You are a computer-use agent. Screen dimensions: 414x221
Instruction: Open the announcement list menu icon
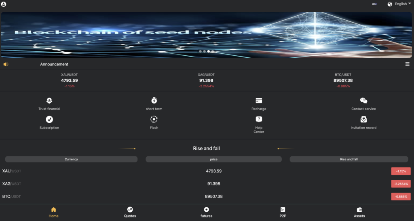(407, 64)
